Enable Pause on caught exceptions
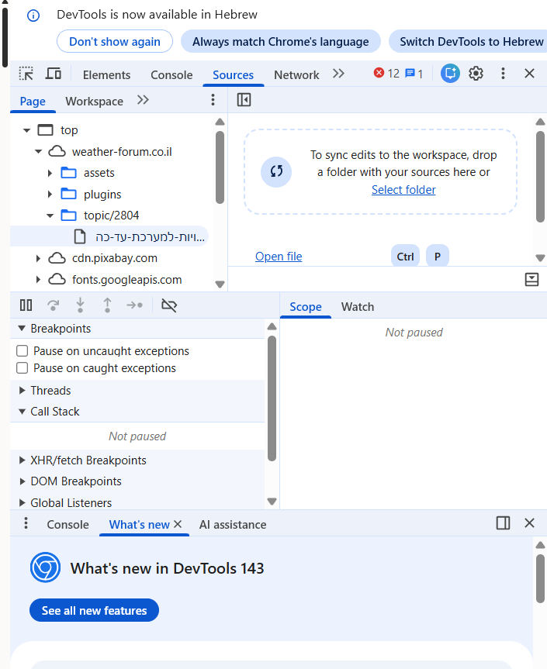 click(23, 368)
